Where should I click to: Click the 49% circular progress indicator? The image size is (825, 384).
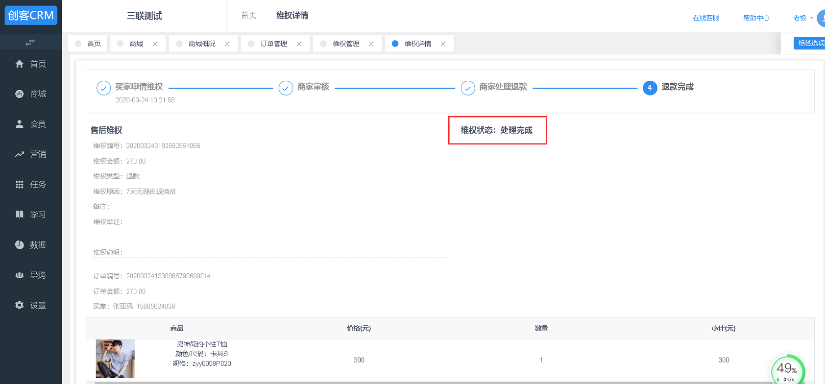tap(787, 370)
